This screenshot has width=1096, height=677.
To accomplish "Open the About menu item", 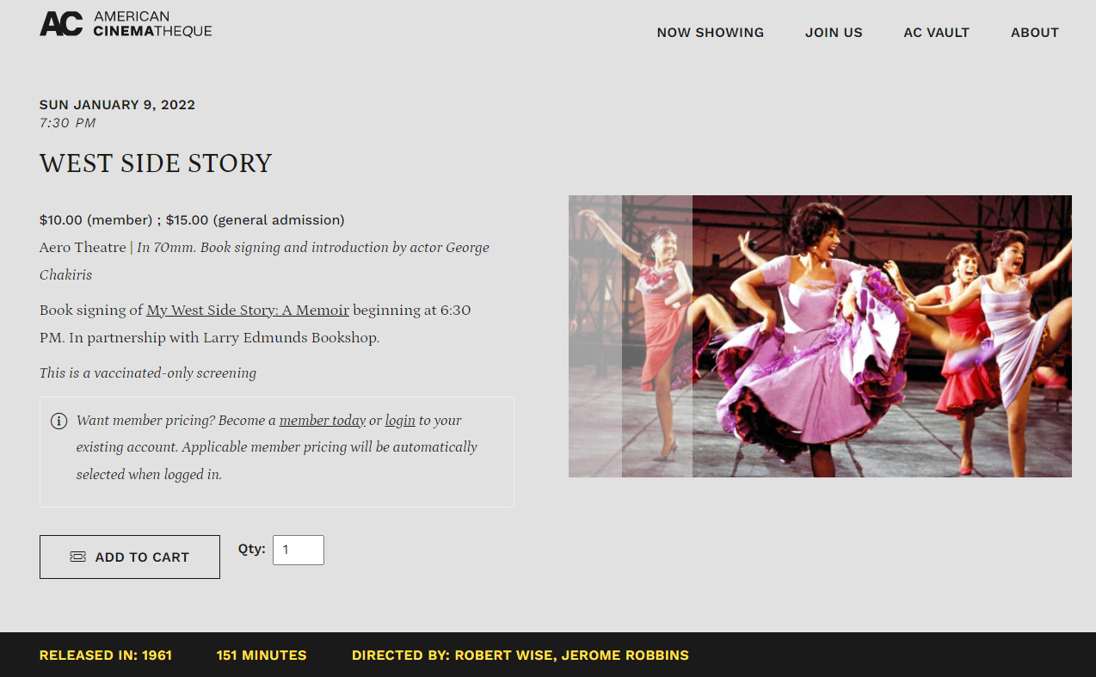I will (x=1034, y=33).
